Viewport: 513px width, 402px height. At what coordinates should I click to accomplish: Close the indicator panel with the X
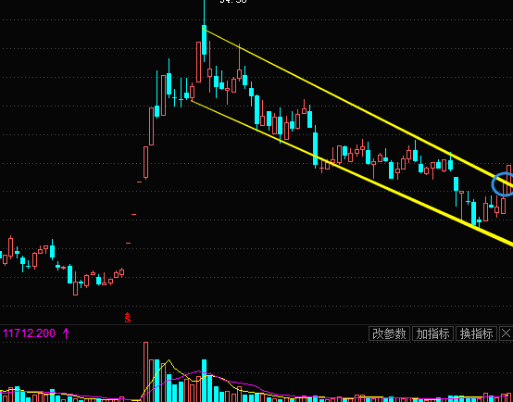(506, 333)
